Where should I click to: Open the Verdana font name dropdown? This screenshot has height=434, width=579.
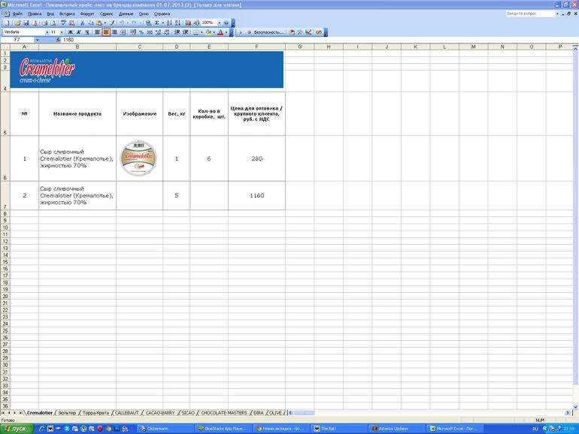(47, 32)
